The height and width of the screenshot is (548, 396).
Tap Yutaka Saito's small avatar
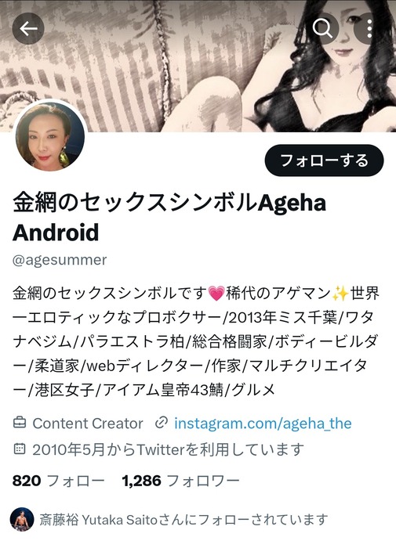click(x=22, y=519)
